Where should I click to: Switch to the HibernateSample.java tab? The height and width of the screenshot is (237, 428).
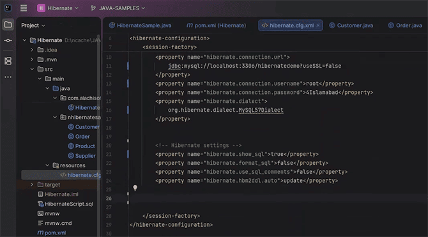point(140,26)
